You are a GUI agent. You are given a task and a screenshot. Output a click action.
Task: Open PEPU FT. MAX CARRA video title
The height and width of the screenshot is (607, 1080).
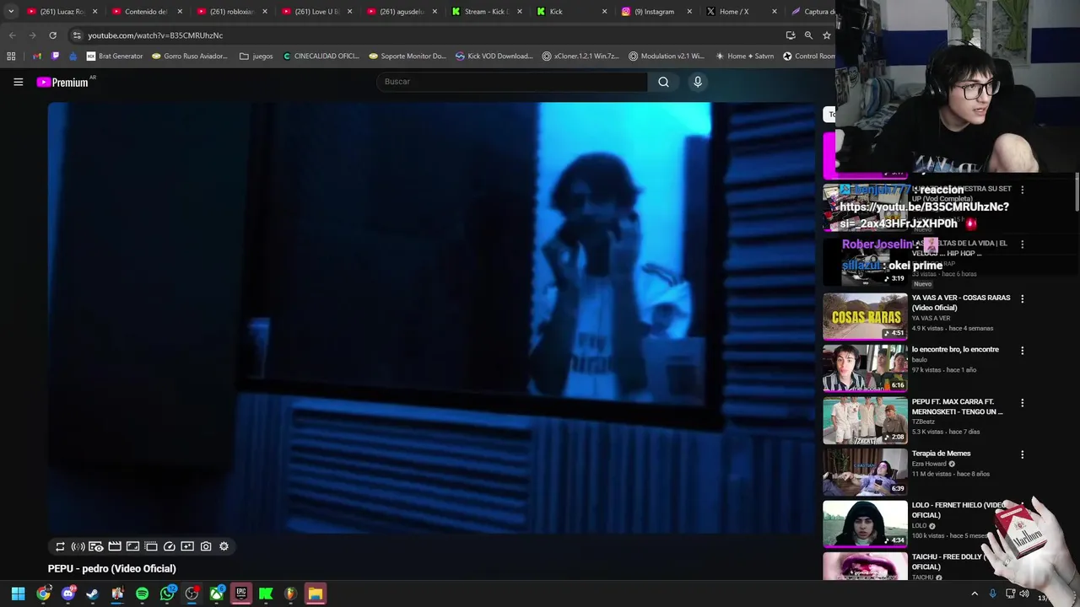pyautogui.click(x=958, y=406)
